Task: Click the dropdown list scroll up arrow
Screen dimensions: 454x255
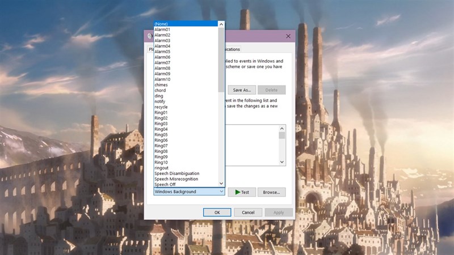Action: coord(221,24)
